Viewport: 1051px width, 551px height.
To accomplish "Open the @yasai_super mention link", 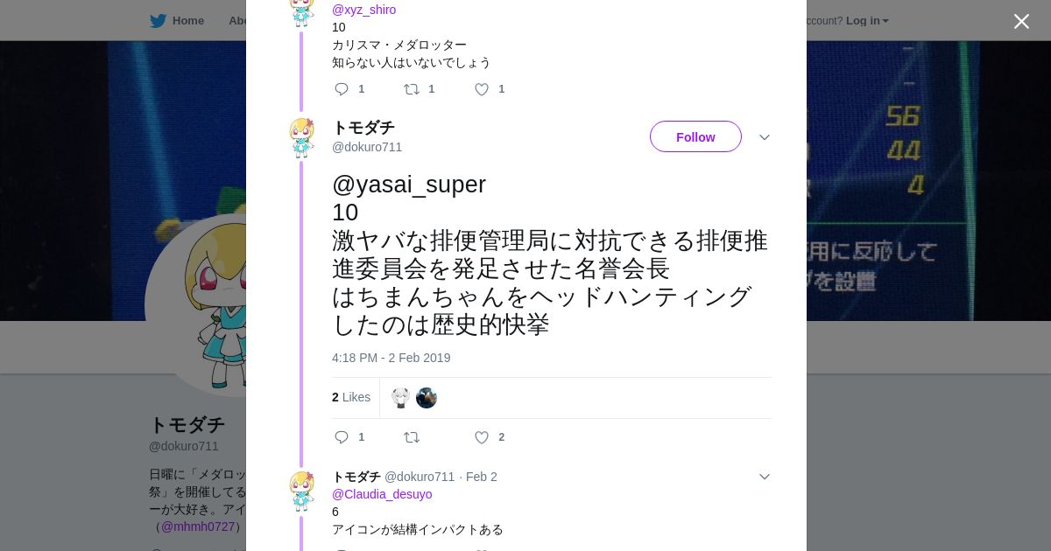I will (x=409, y=185).
